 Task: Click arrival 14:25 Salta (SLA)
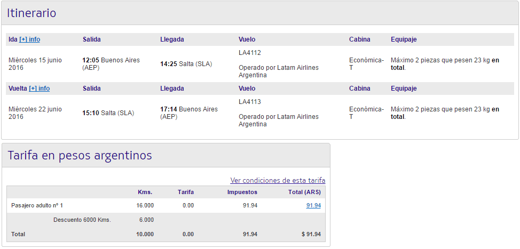point(186,64)
